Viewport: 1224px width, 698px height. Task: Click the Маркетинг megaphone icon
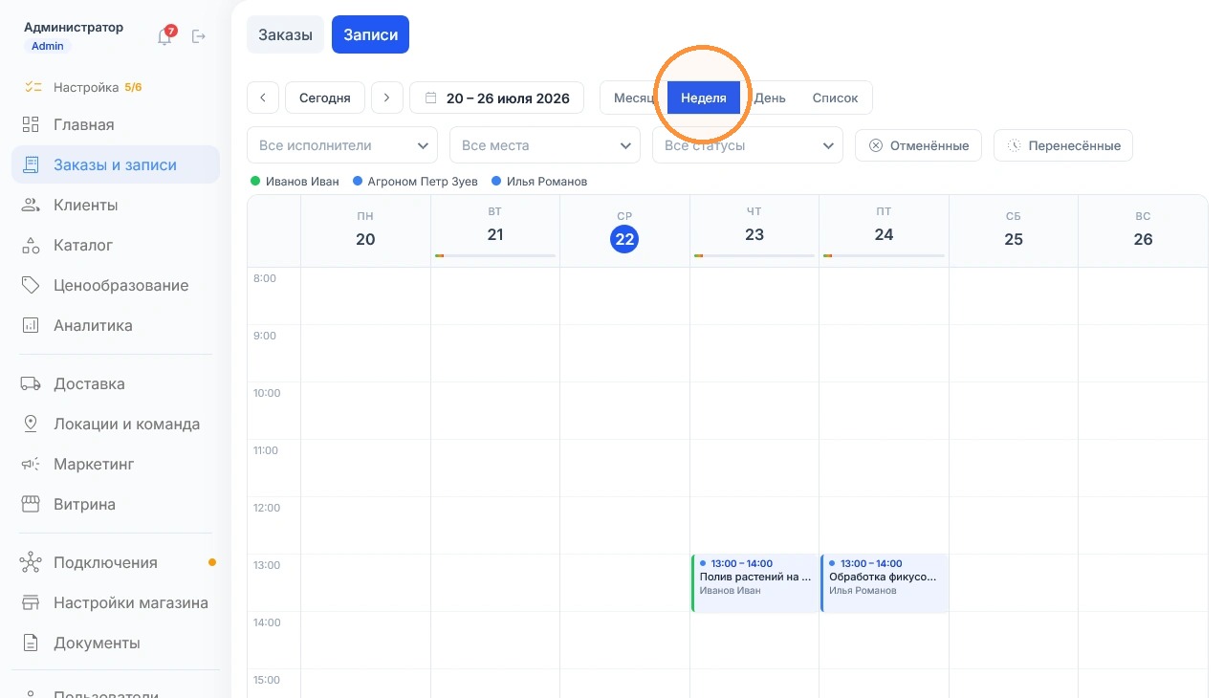click(31, 464)
